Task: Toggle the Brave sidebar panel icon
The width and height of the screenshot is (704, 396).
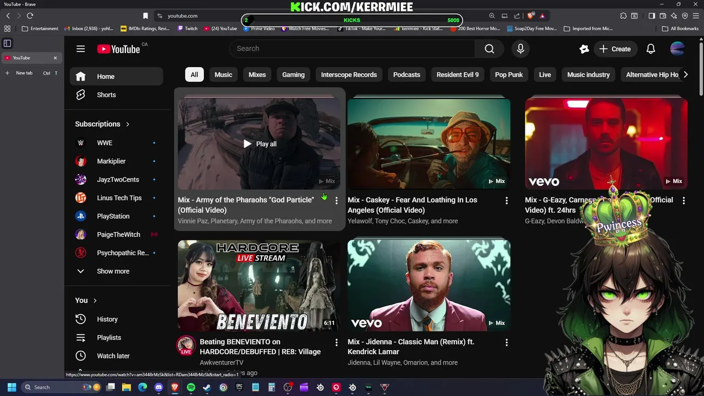Action: coord(652,16)
